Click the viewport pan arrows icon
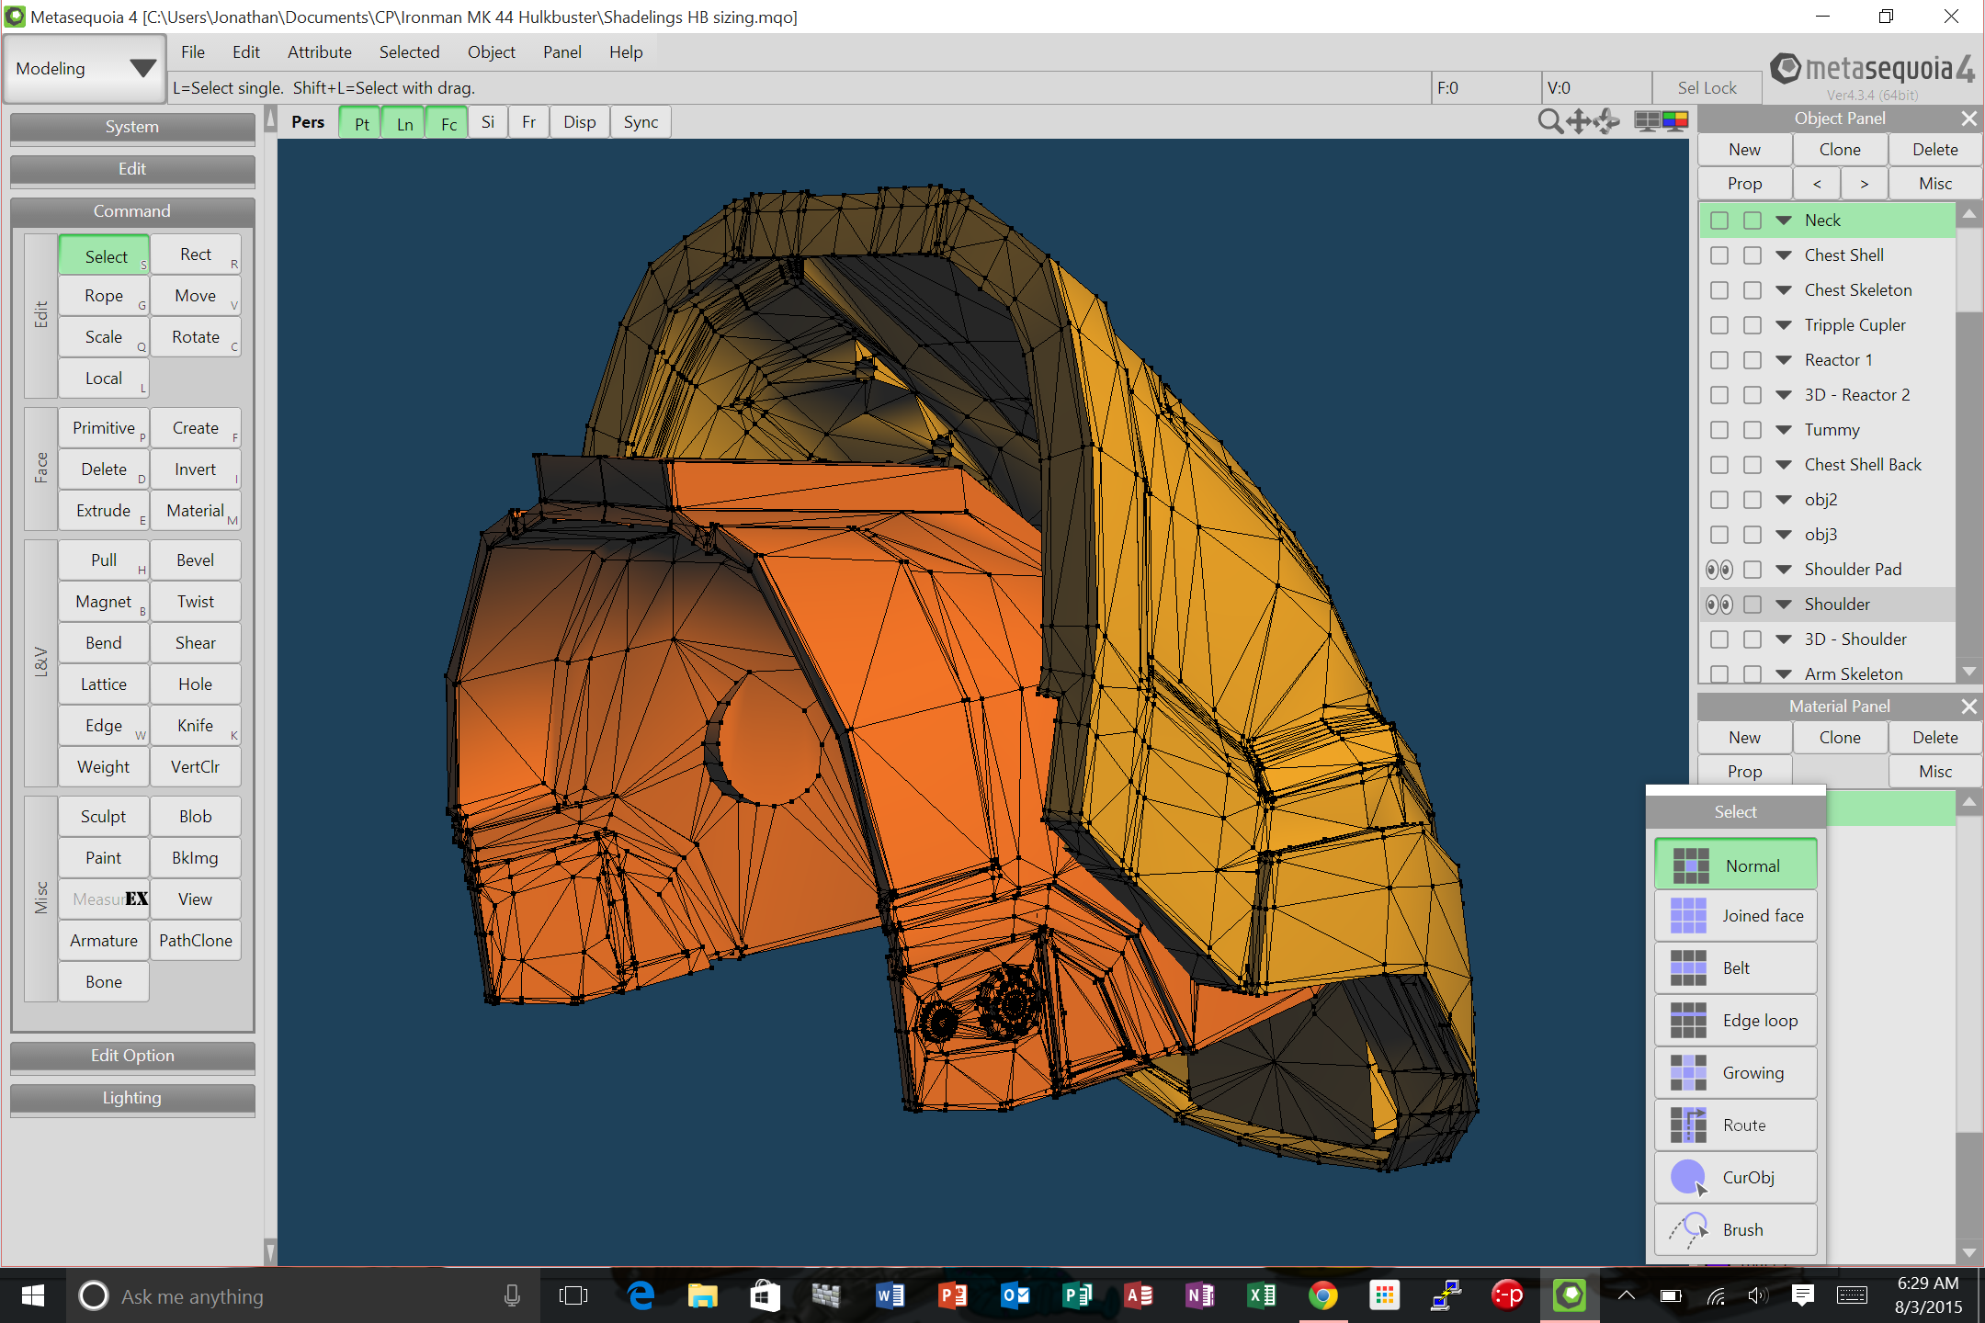 click(1578, 121)
